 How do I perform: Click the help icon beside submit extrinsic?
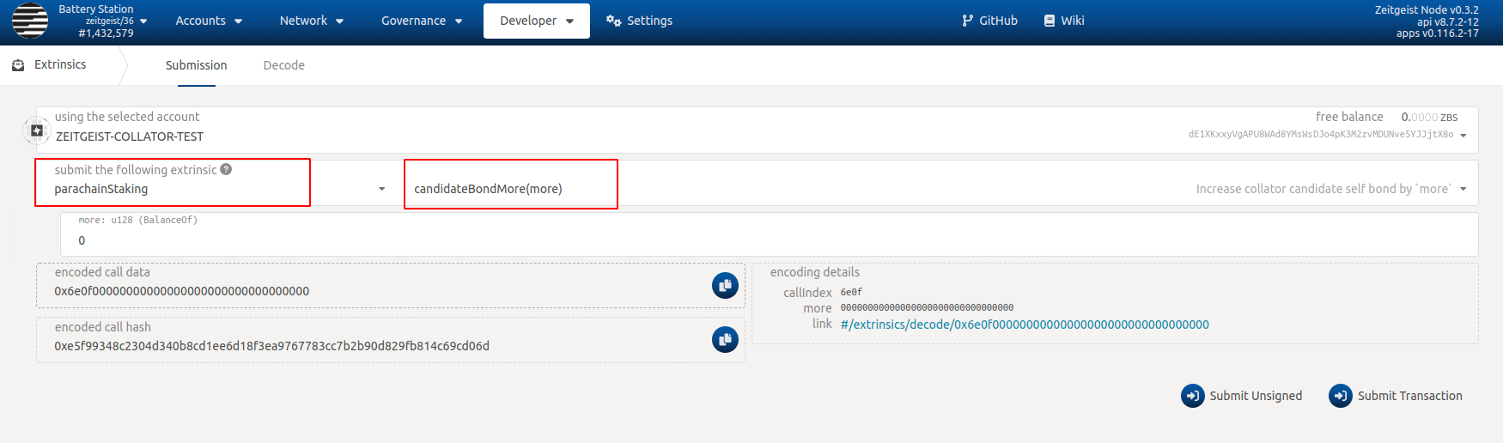pyautogui.click(x=226, y=169)
